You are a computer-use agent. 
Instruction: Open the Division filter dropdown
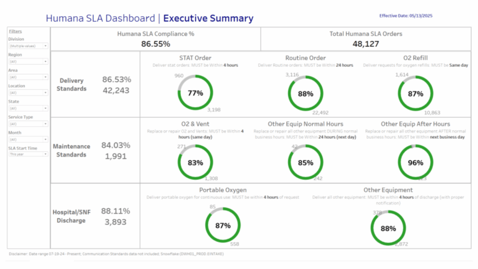(x=28, y=46)
